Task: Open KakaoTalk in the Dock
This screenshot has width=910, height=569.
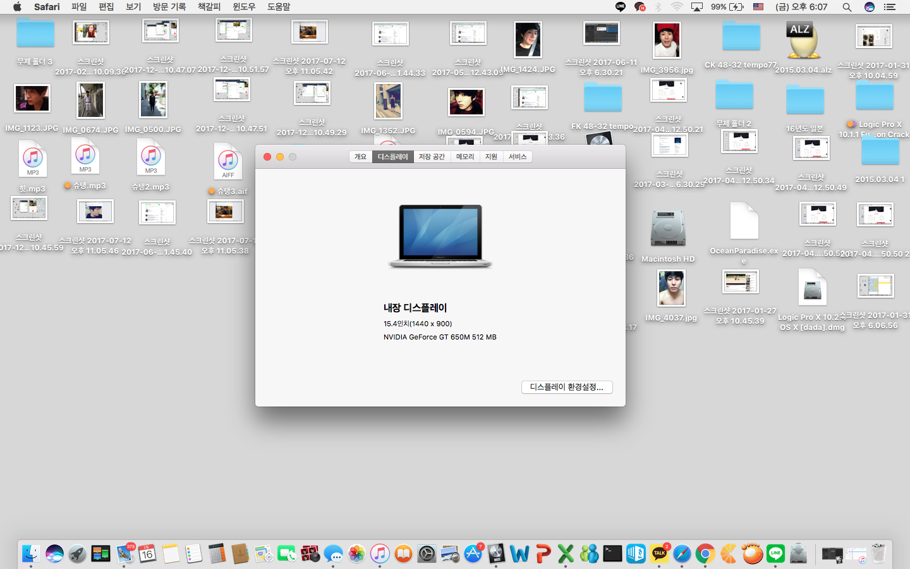Action: point(659,554)
